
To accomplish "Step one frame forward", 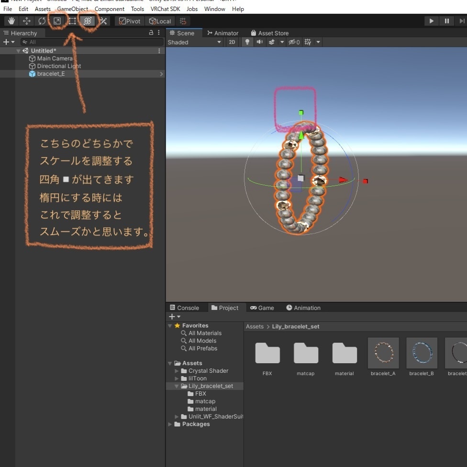I will point(462,21).
